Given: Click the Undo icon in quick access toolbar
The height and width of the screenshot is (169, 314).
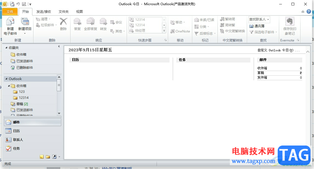Looking at the screenshot, I should (18, 4).
